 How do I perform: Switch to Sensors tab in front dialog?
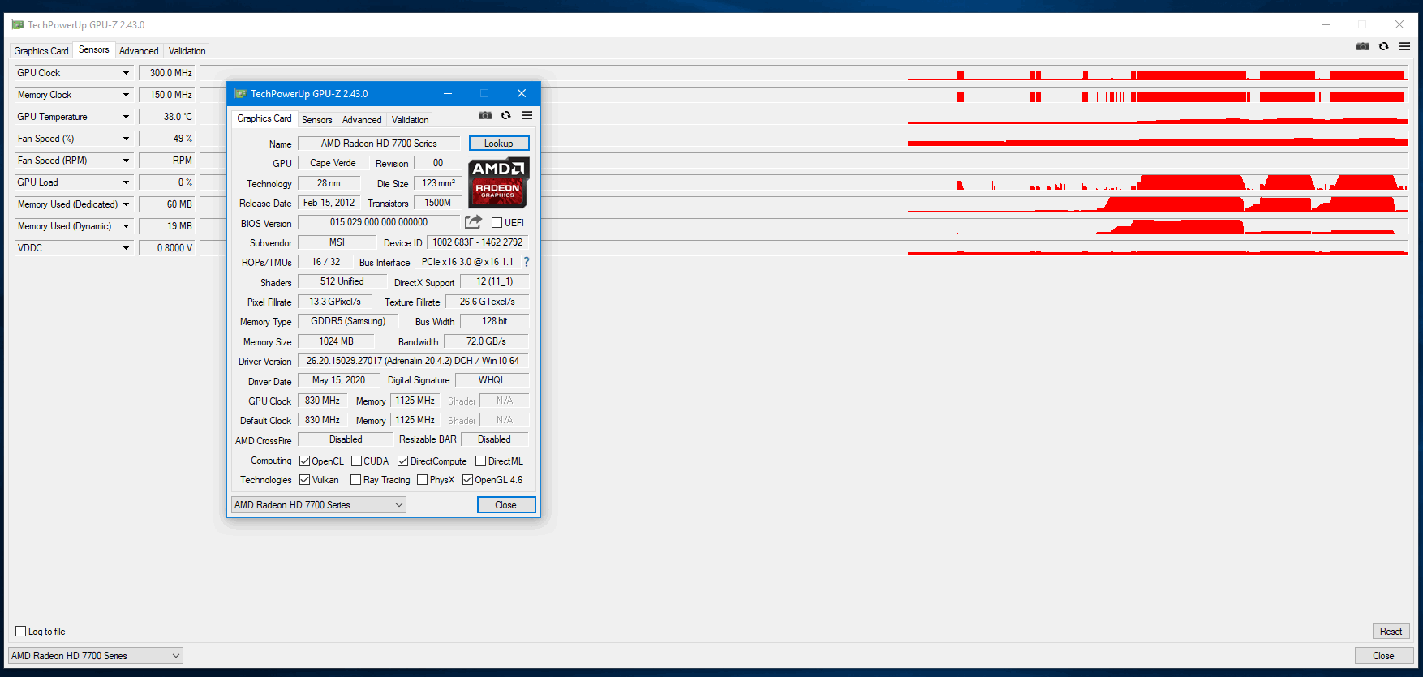pos(317,119)
